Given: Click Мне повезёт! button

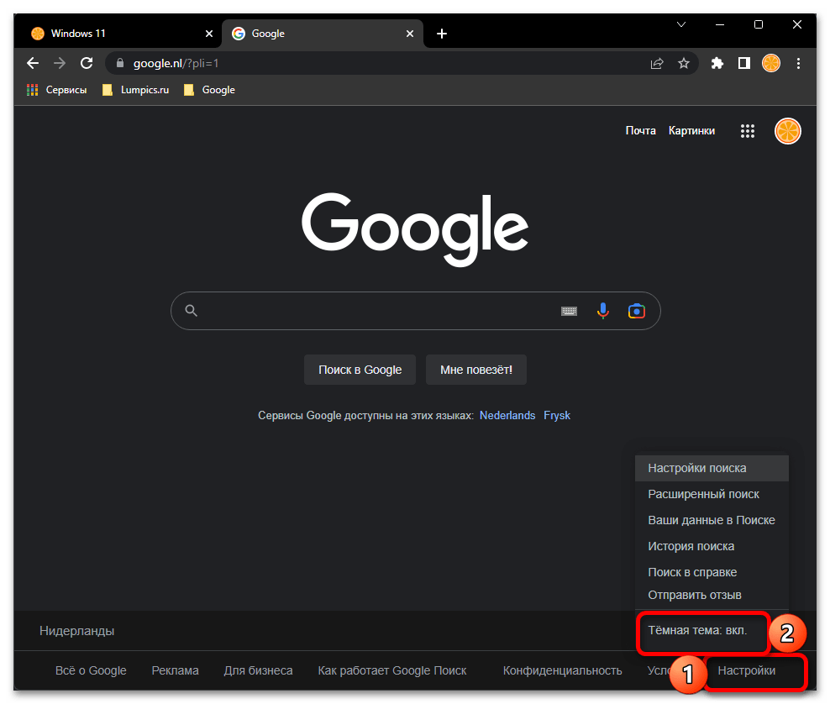Looking at the screenshot, I should (x=476, y=370).
